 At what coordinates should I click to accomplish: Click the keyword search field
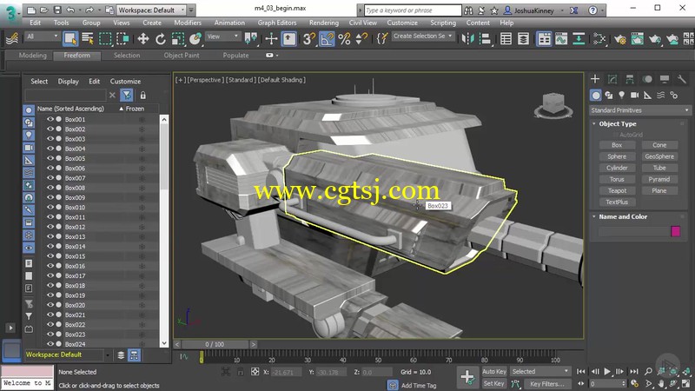pos(413,10)
